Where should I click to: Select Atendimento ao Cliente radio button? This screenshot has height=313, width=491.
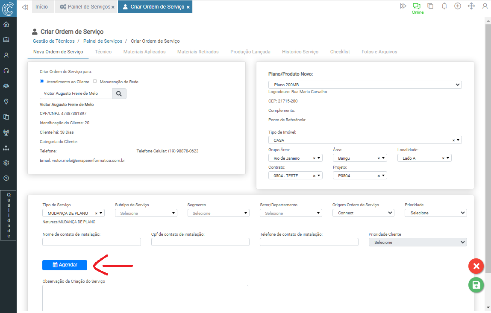[x=42, y=81]
